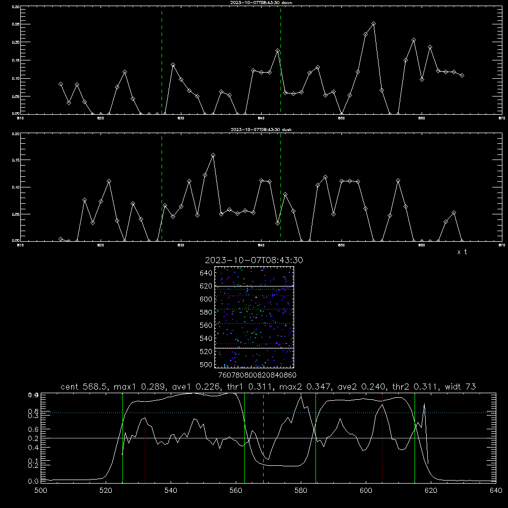Viewport: 508px width, 508px height.
Task: Click the '2023-10-07T08:43:30 dusk' plot title
Action: tap(261, 130)
